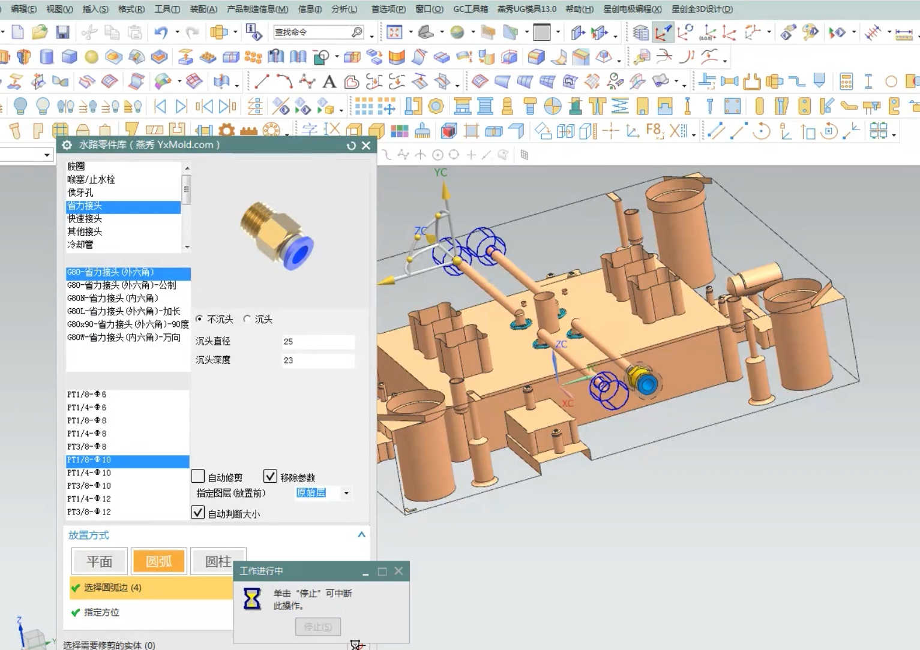Save the part with the floppy icon

(62, 32)
